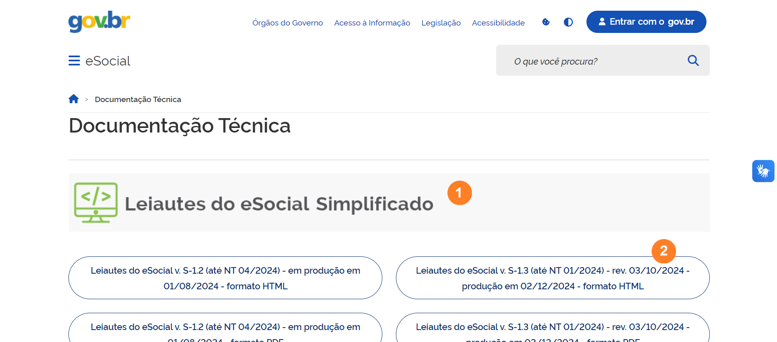Open S-1.3 layouts in HTML format
The height and width of the screenshot is (342, 777).
[552, 278]
